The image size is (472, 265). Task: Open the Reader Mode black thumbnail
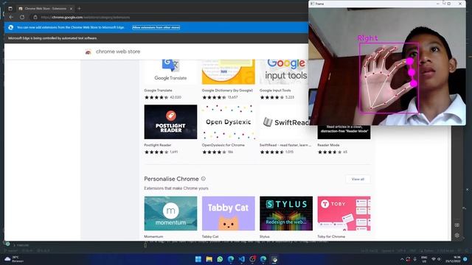pyautogui.click(x=344, y=132)
